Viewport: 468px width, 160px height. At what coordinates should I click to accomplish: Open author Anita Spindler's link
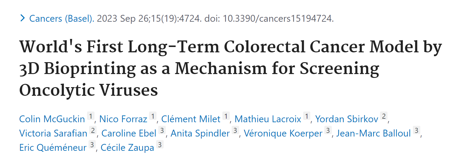(x=200, y=133)
